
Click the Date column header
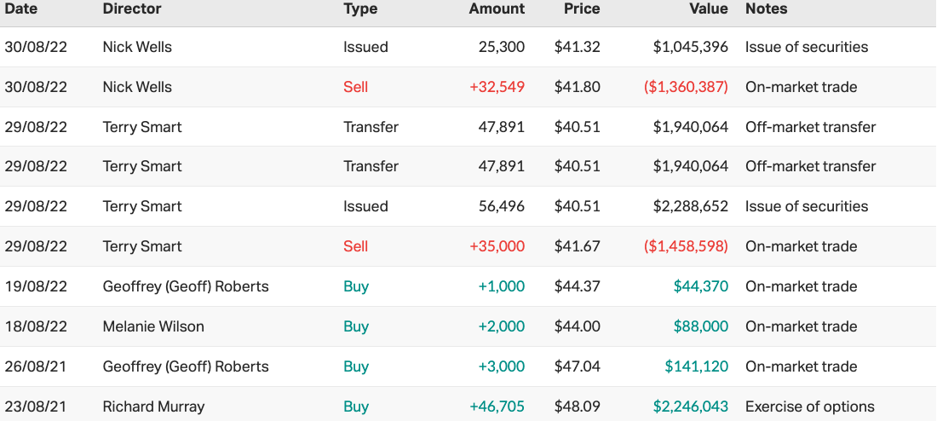[x=20, y=9]
